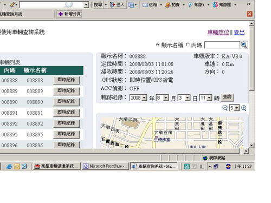Click the map area near 大墩五街
Viewport: 271px width, 203px height.
163,133
